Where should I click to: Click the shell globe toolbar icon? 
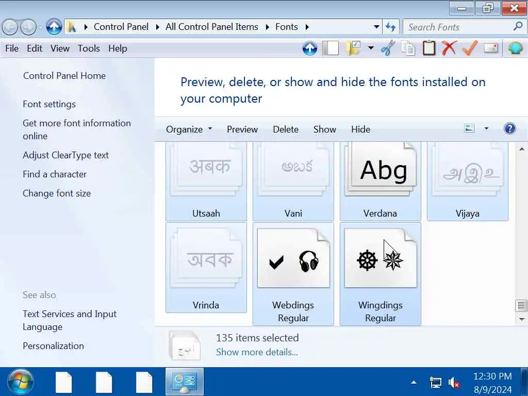(515, 48)
